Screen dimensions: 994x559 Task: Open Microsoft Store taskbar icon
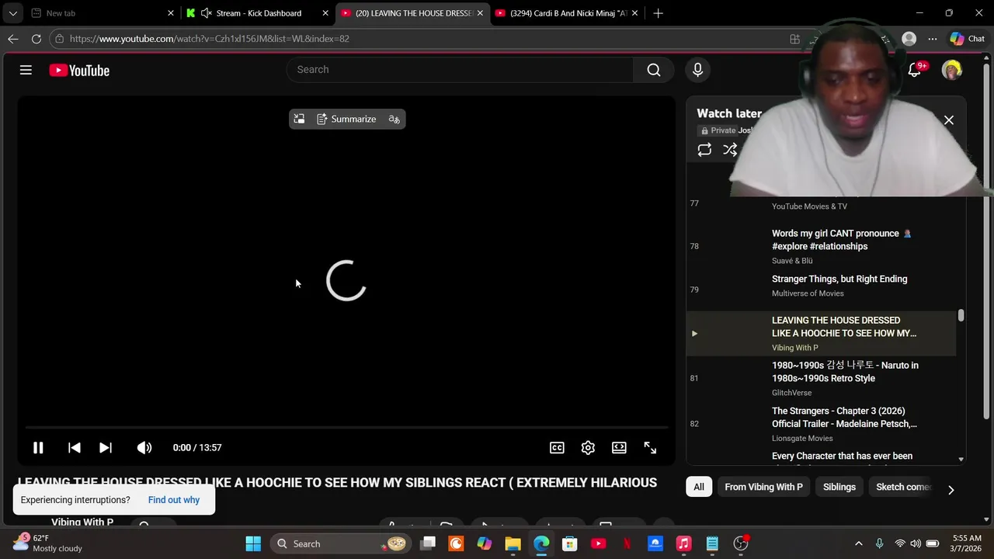pyautogui.click(x=570, y=543)
